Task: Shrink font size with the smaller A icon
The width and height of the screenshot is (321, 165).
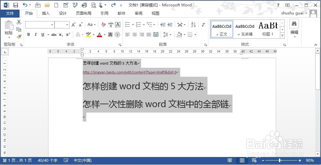Action: point(81,25)
